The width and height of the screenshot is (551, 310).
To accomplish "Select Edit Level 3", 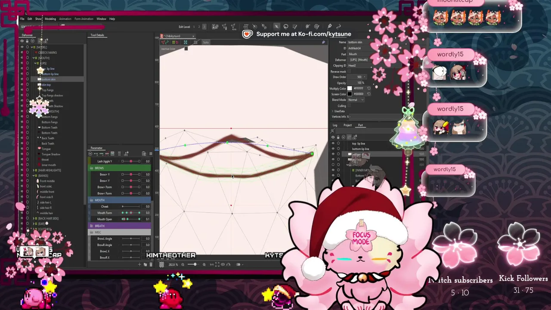I will pos(204,27).
